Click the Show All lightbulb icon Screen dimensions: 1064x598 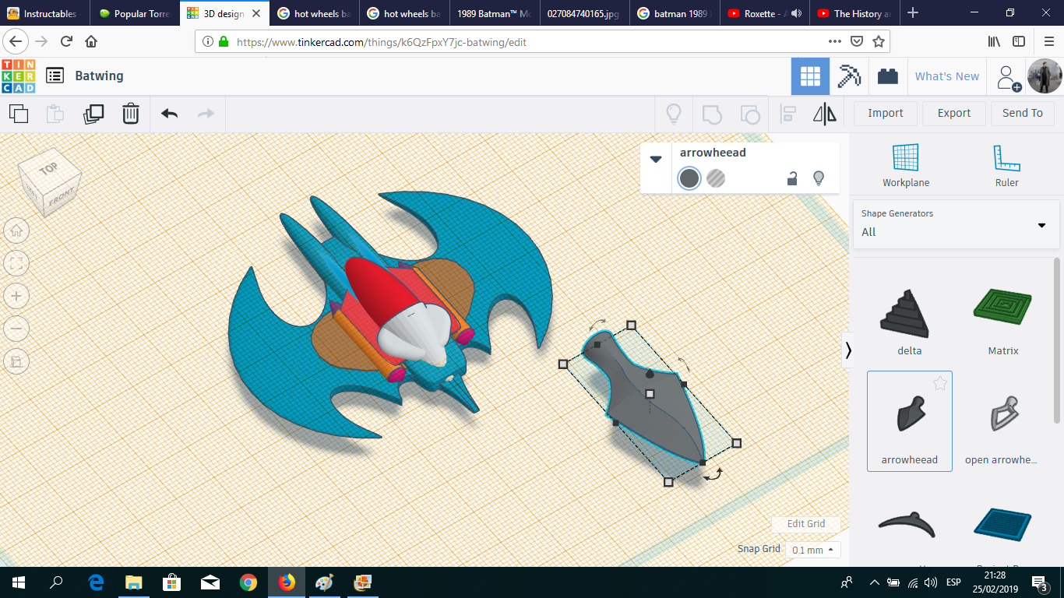pos(674,114)
